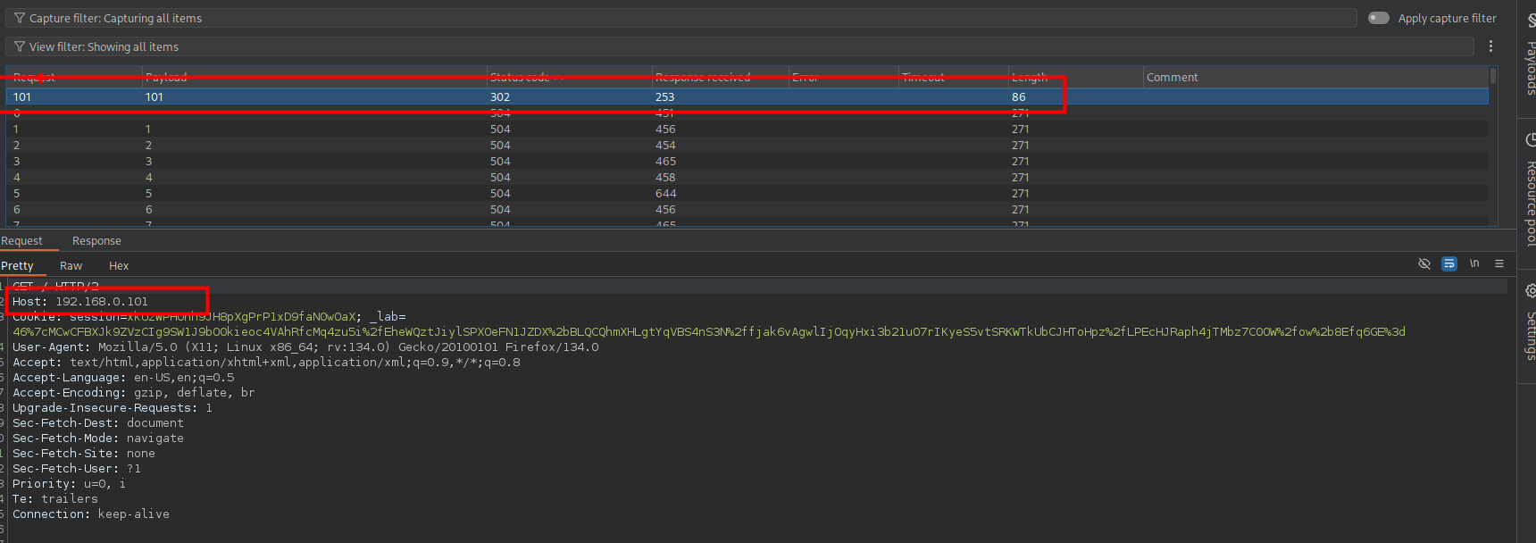Viewport: 1536px width, 543px height.
Task: Switch to the Raw view tab
Action: pyautogui.click(x=71, y=266)
